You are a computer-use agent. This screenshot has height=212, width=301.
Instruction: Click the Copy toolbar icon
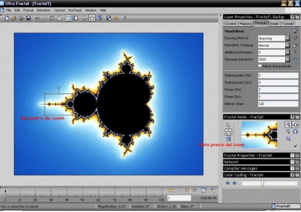51,18
